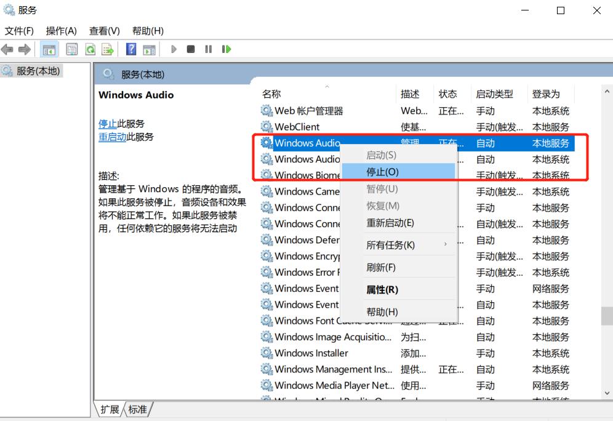This screenshot has width=613, height=421.
Task: Click gear icon of Windows Defender row
Action: tap(266, 239)
